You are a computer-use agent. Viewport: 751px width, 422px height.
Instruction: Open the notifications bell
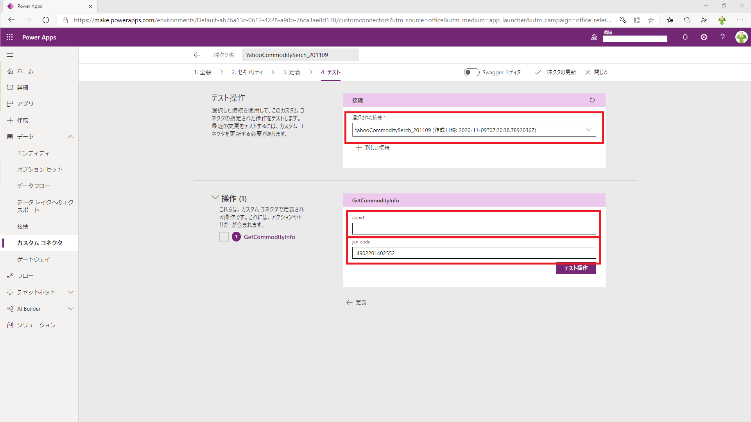click(685, 37)
